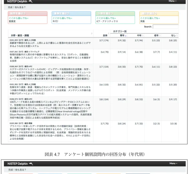Click the 分野・細目・課題 column header
The height and width of the screenshot is (174, 188).
pos(20,35)
